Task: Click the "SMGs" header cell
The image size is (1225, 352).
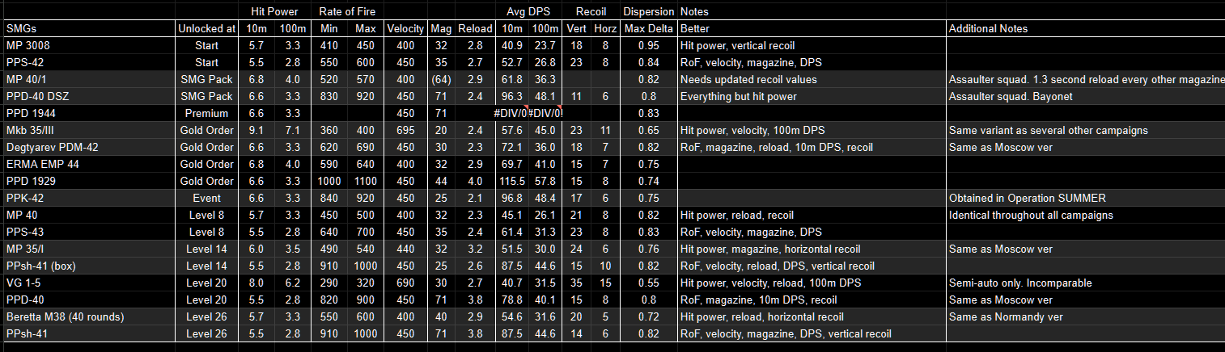Action: pos(20,29)
